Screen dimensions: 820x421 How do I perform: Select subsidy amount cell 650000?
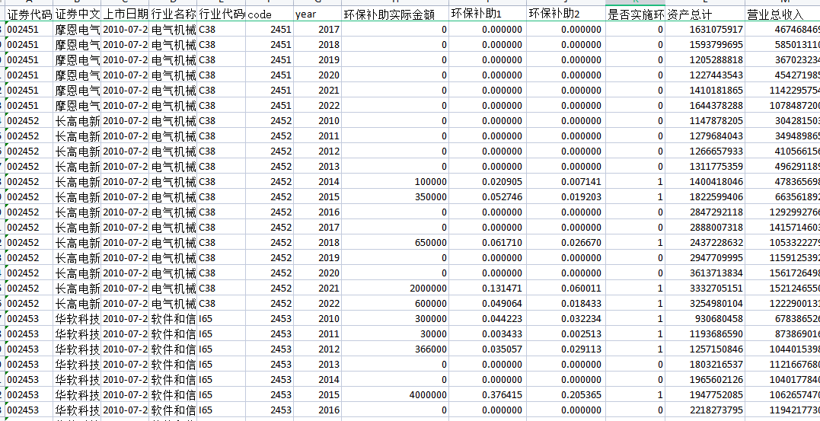395,242
